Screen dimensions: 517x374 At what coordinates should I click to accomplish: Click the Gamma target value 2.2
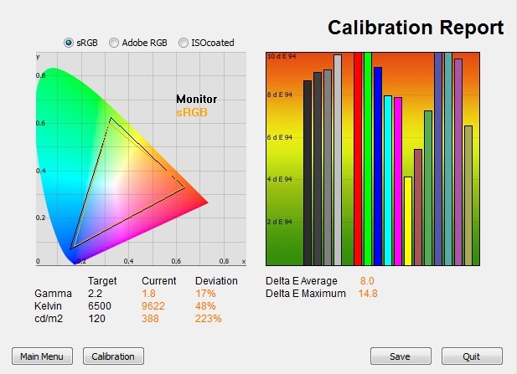coord(95,294)
